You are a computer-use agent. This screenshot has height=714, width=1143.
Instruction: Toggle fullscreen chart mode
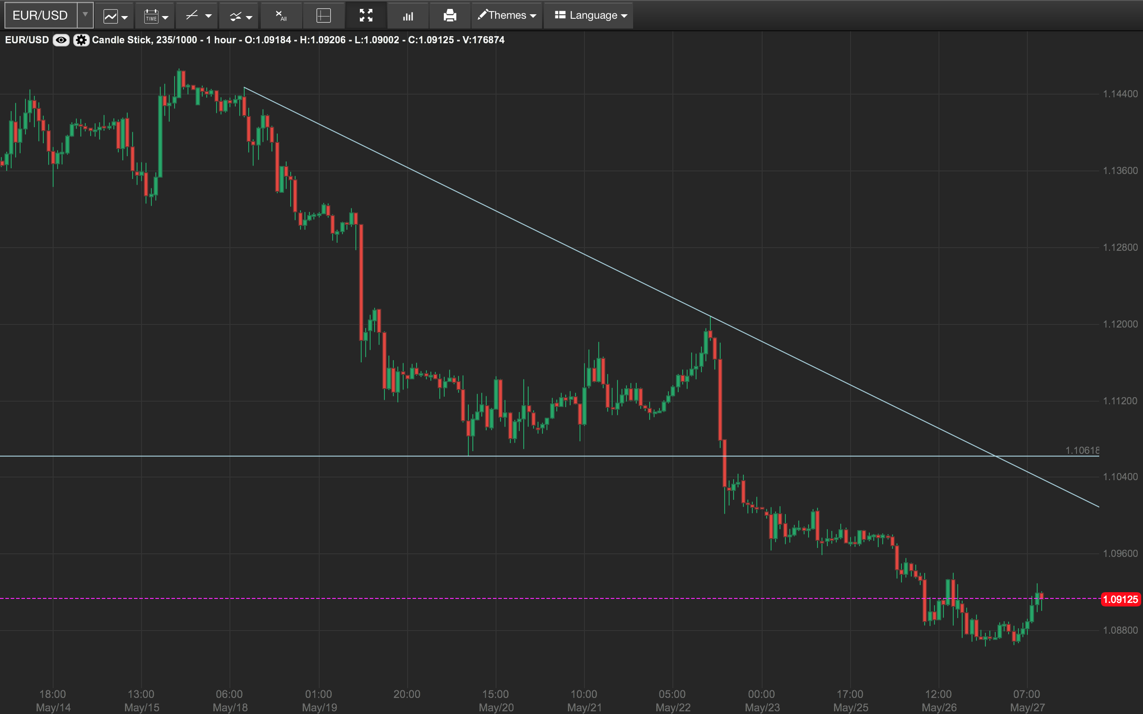(366, 16)
